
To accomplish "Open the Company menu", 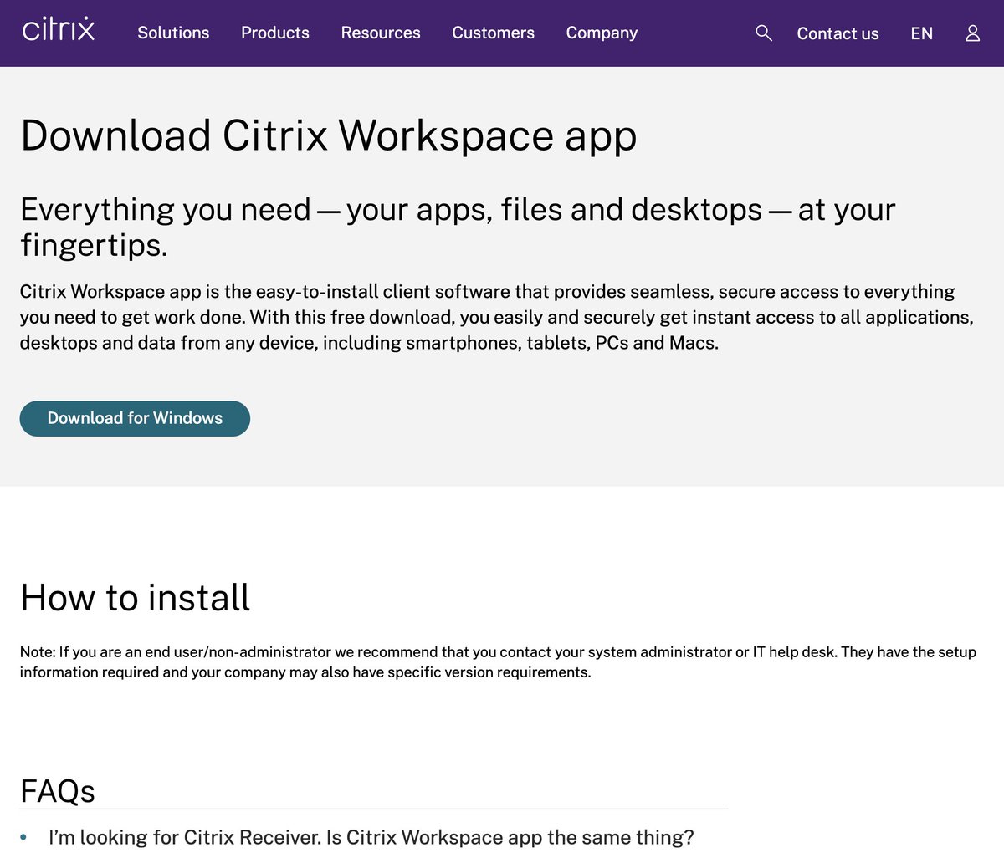I will [602, 33].
